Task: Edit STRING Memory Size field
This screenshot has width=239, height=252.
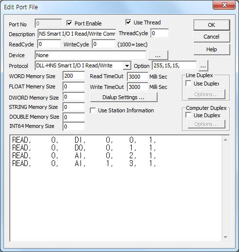Action: (74, 107)
